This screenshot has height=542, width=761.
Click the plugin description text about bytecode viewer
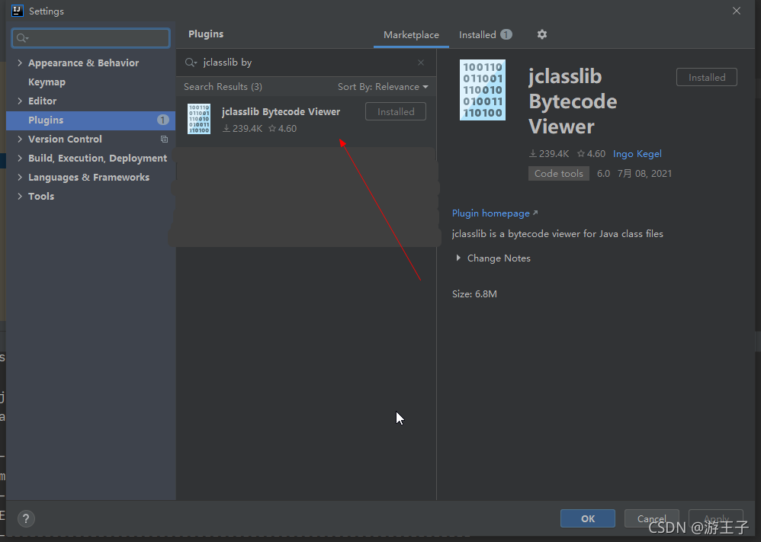coord(557,234)
